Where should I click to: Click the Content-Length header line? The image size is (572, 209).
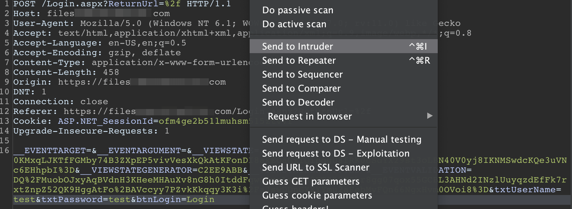tap(66, 72)
